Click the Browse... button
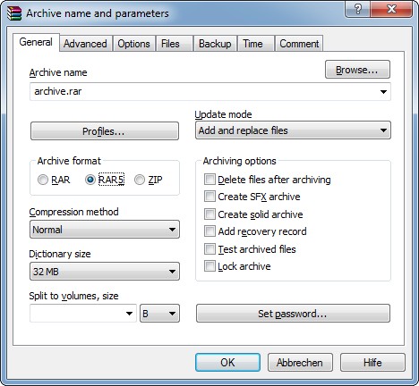Screen dimensions: 419x386 tap(357, 70)
